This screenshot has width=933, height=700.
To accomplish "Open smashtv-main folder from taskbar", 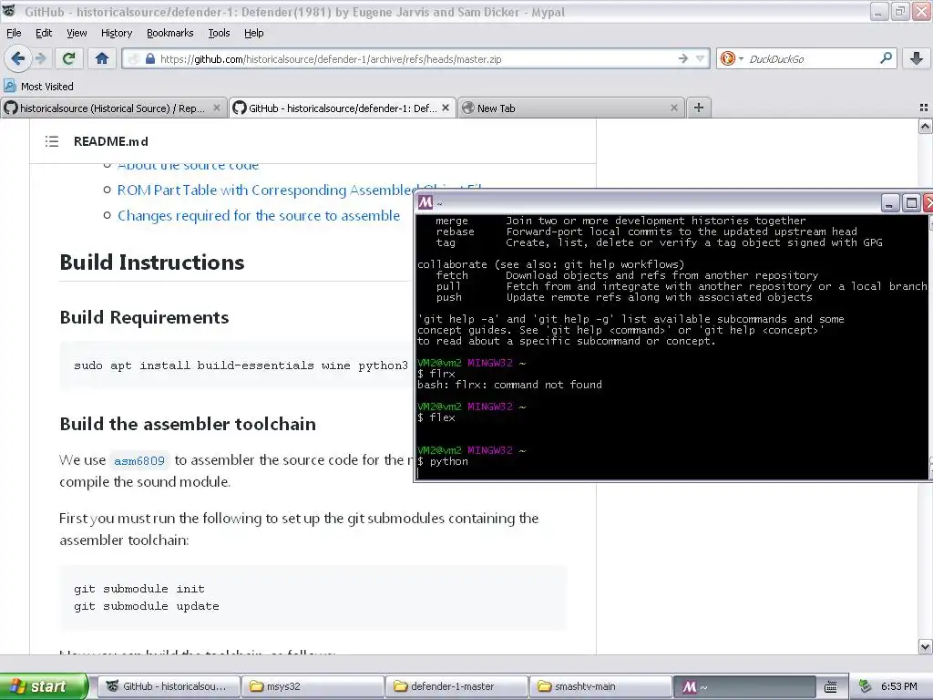I will (x=601, y=686).
